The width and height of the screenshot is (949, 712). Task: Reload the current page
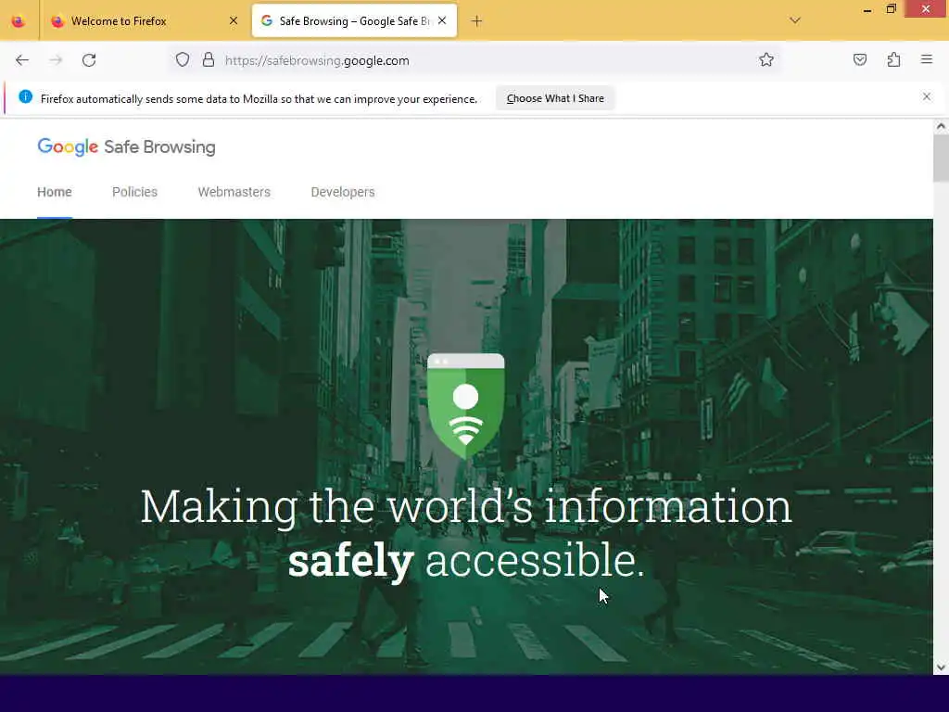coord(89,60)
